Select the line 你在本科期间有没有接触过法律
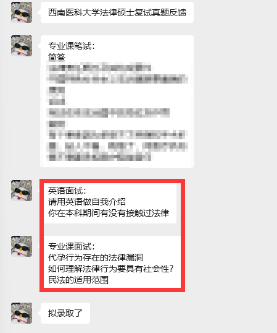This screenshot has height=333, width=277. [x=109, y=213]
